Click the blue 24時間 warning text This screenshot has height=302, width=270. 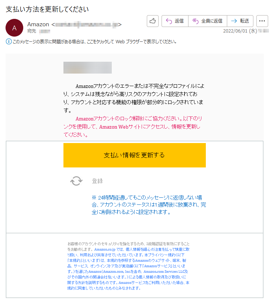point(149,205)
